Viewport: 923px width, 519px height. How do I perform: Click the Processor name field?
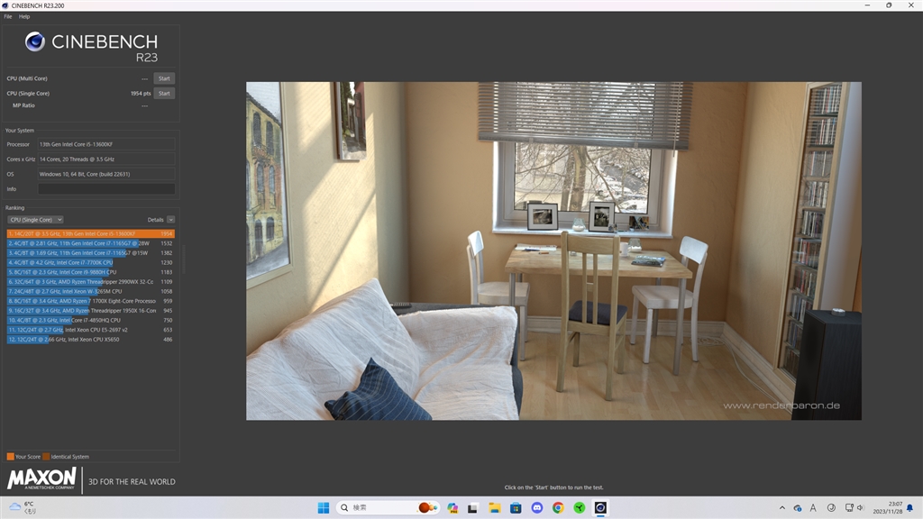coord(106,144)
